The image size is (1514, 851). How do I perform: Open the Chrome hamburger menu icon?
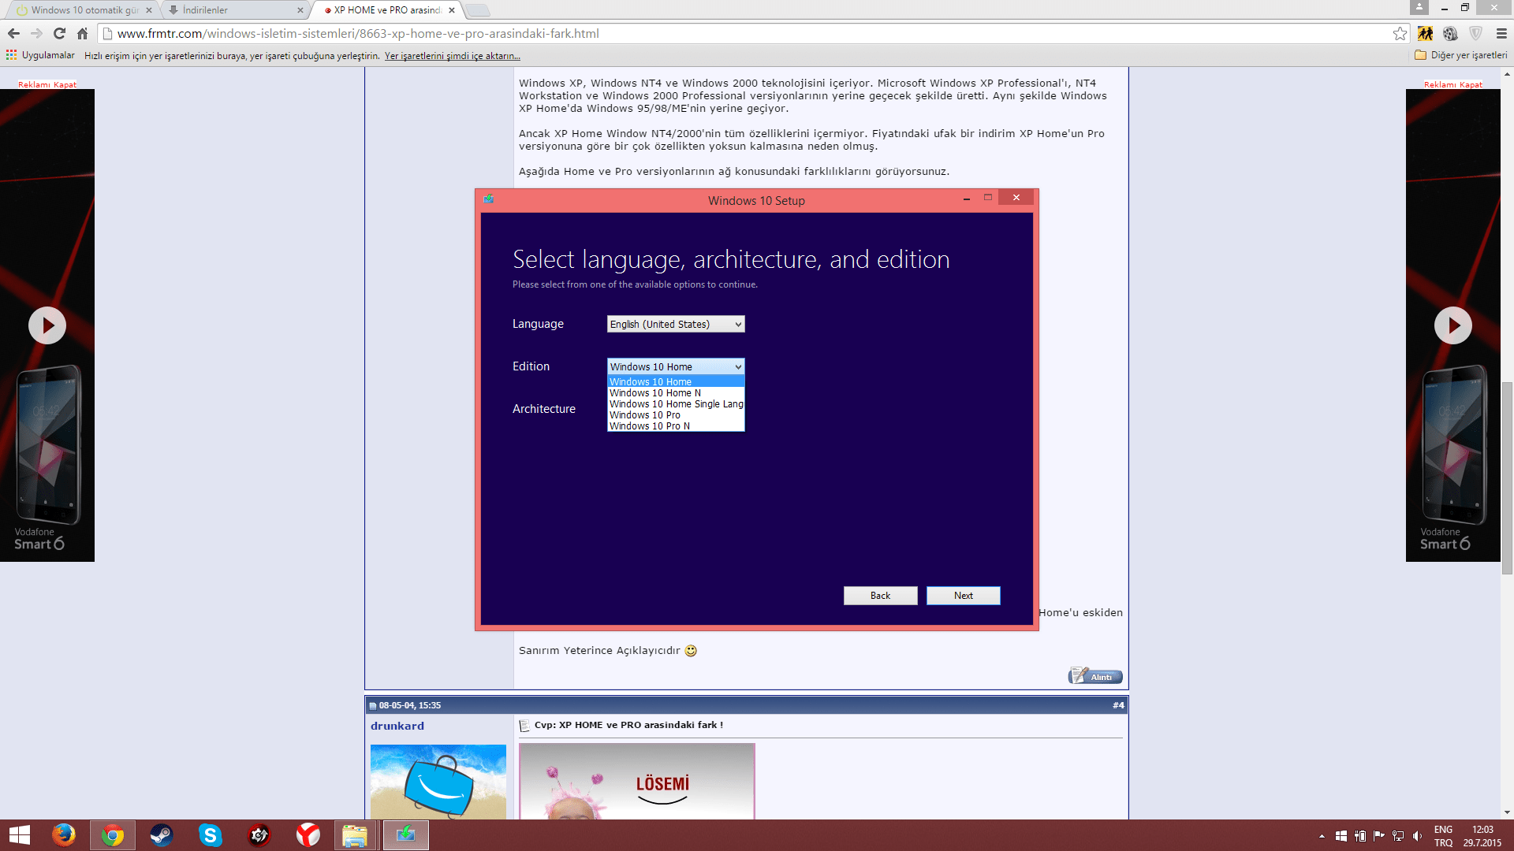tap(1501, 33)
